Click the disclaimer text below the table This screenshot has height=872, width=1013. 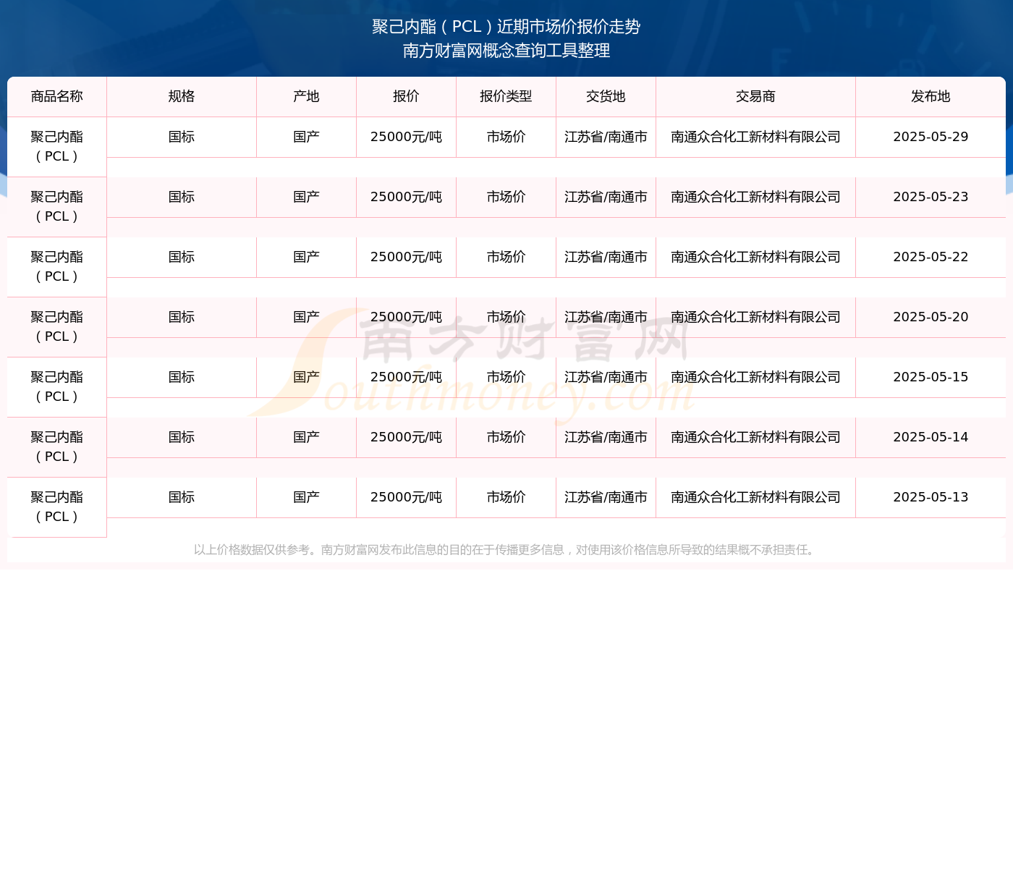[506, 550]
